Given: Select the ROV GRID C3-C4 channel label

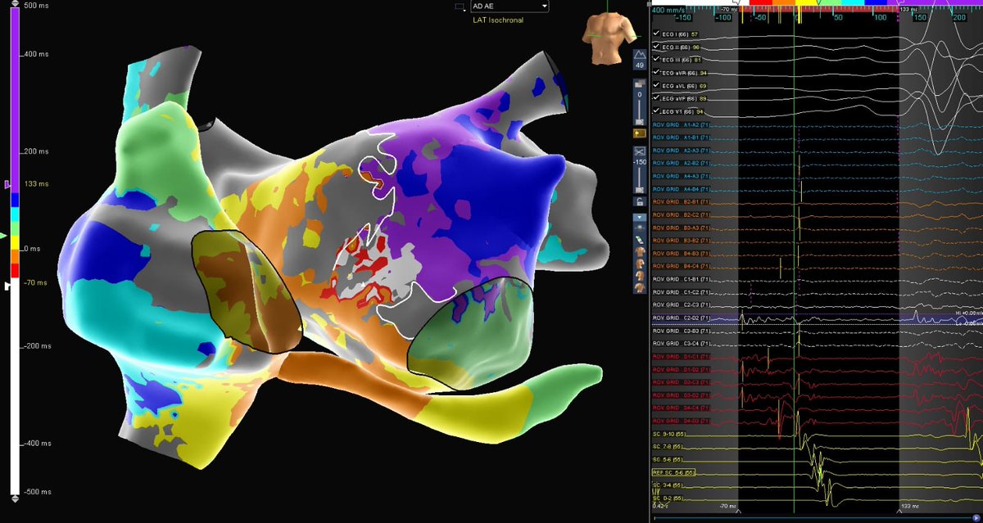Looking at the screenshot, I should [682, 343].
